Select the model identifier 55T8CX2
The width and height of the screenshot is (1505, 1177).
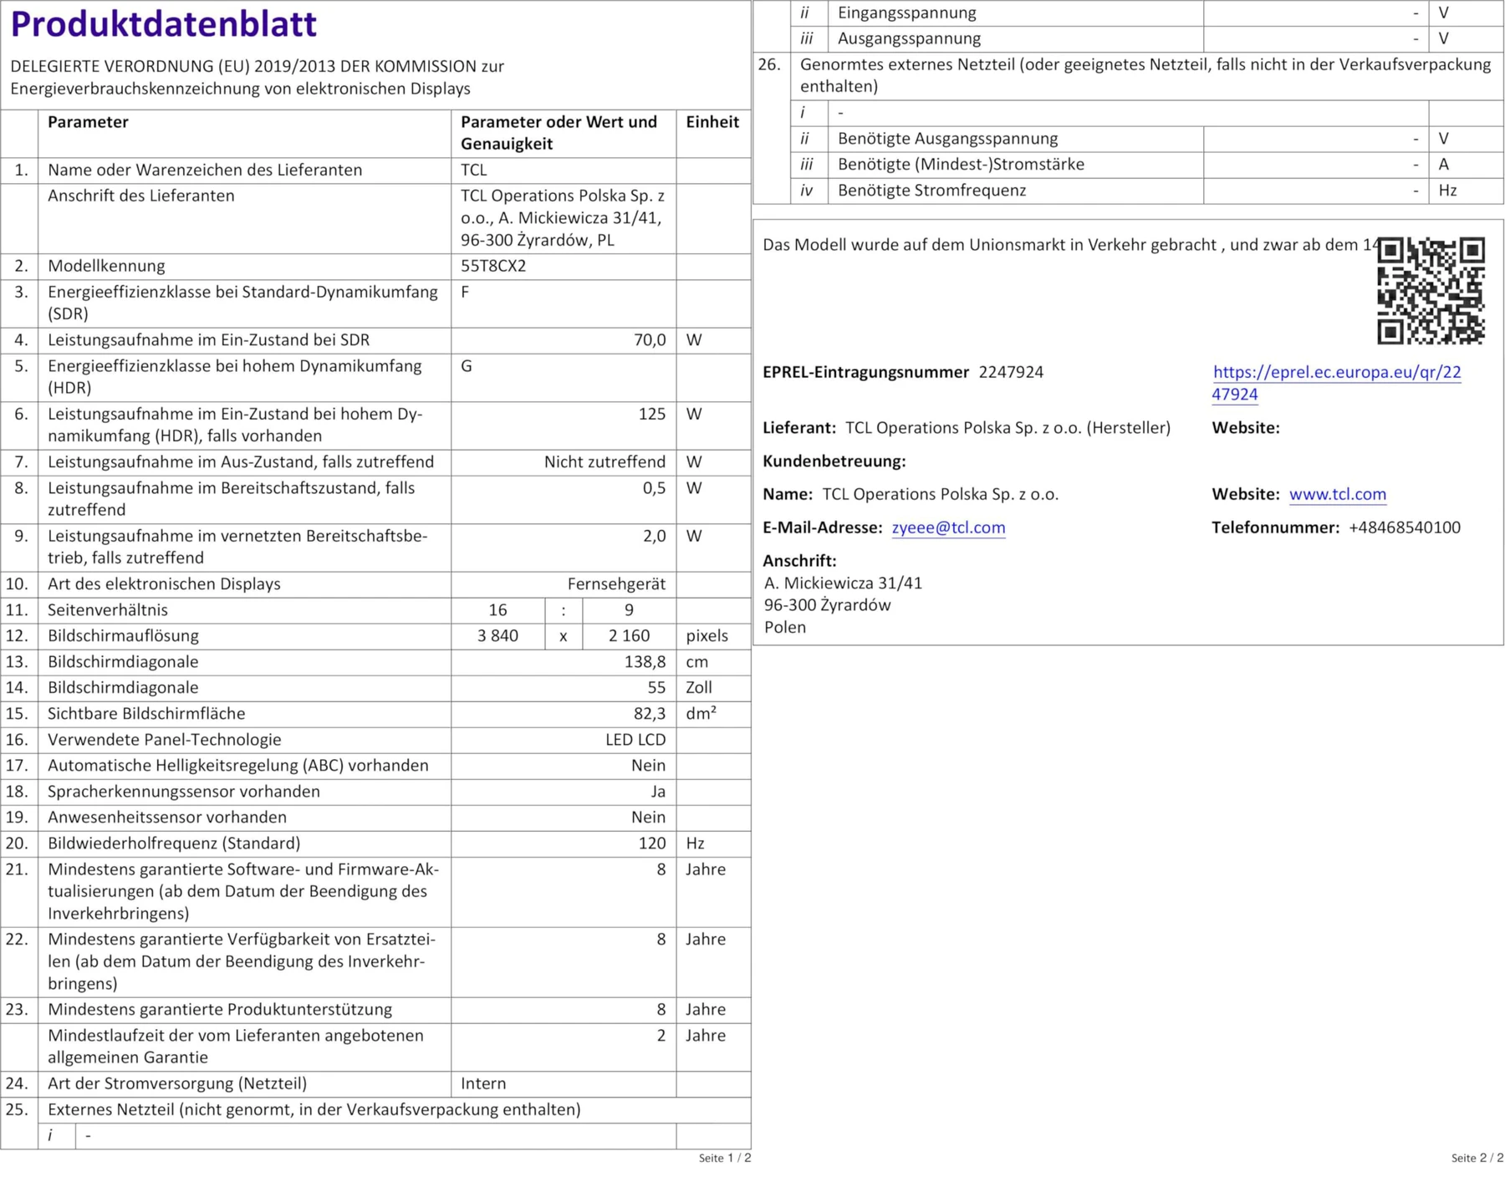pos(493,267)
